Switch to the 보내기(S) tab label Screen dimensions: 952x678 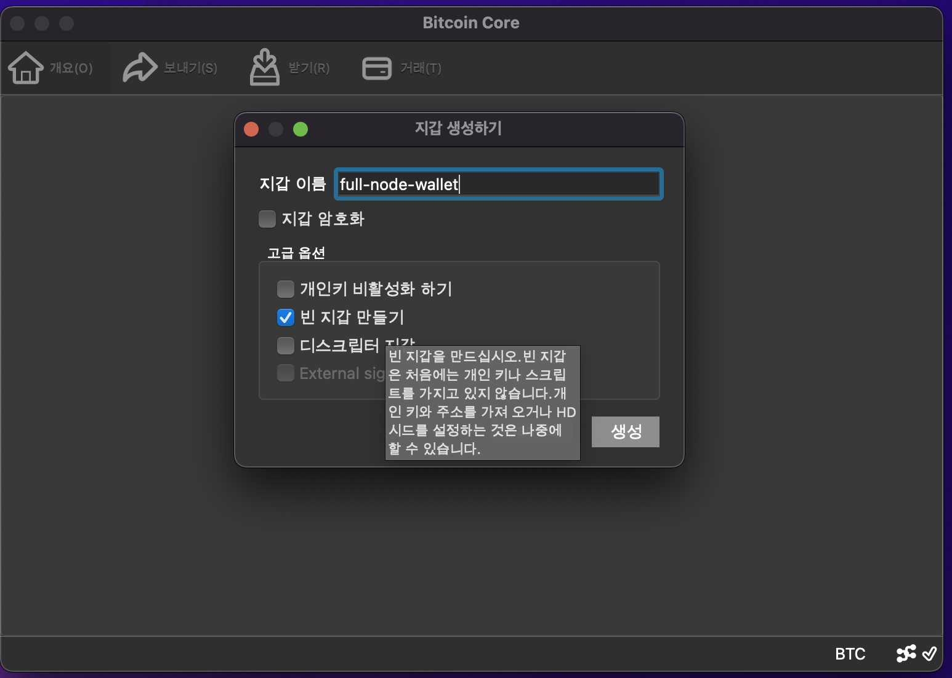pyautogui.click(x=190, y=68)
